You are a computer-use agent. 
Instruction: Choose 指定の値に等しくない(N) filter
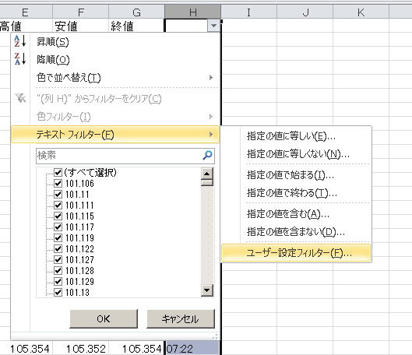point(296,154)
